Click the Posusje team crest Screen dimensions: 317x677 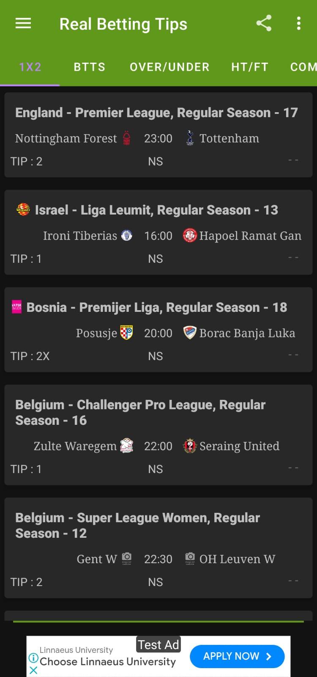coord(127,333)
